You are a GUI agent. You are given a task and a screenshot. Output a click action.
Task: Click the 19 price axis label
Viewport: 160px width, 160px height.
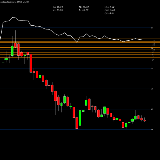coord(152,109)
